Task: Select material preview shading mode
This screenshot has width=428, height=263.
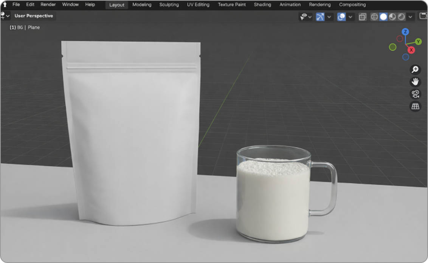Action: pyautogui.click(x=392, y=17)
